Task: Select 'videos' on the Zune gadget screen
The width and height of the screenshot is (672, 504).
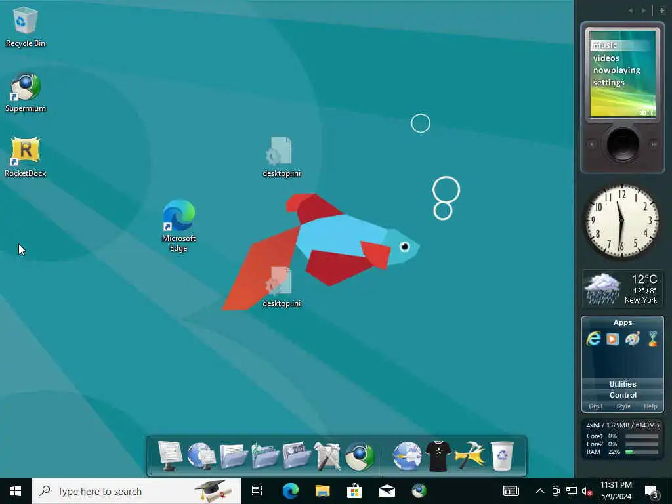Action: [606, 58]
